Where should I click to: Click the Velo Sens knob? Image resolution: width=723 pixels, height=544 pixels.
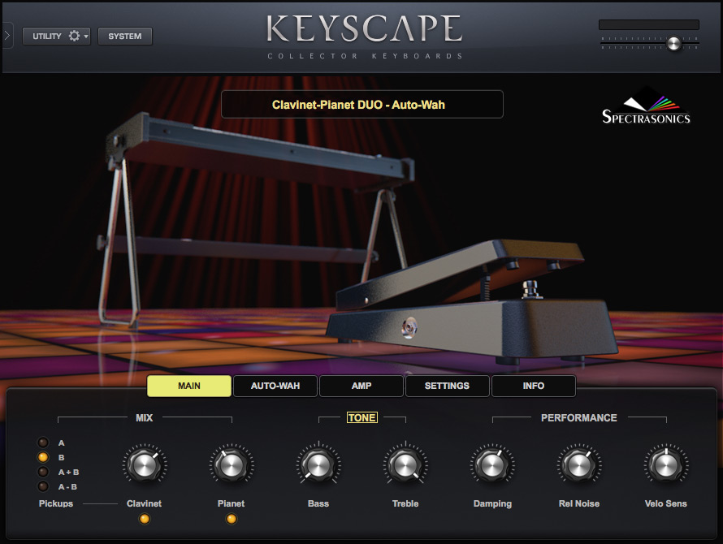[666, 464]
